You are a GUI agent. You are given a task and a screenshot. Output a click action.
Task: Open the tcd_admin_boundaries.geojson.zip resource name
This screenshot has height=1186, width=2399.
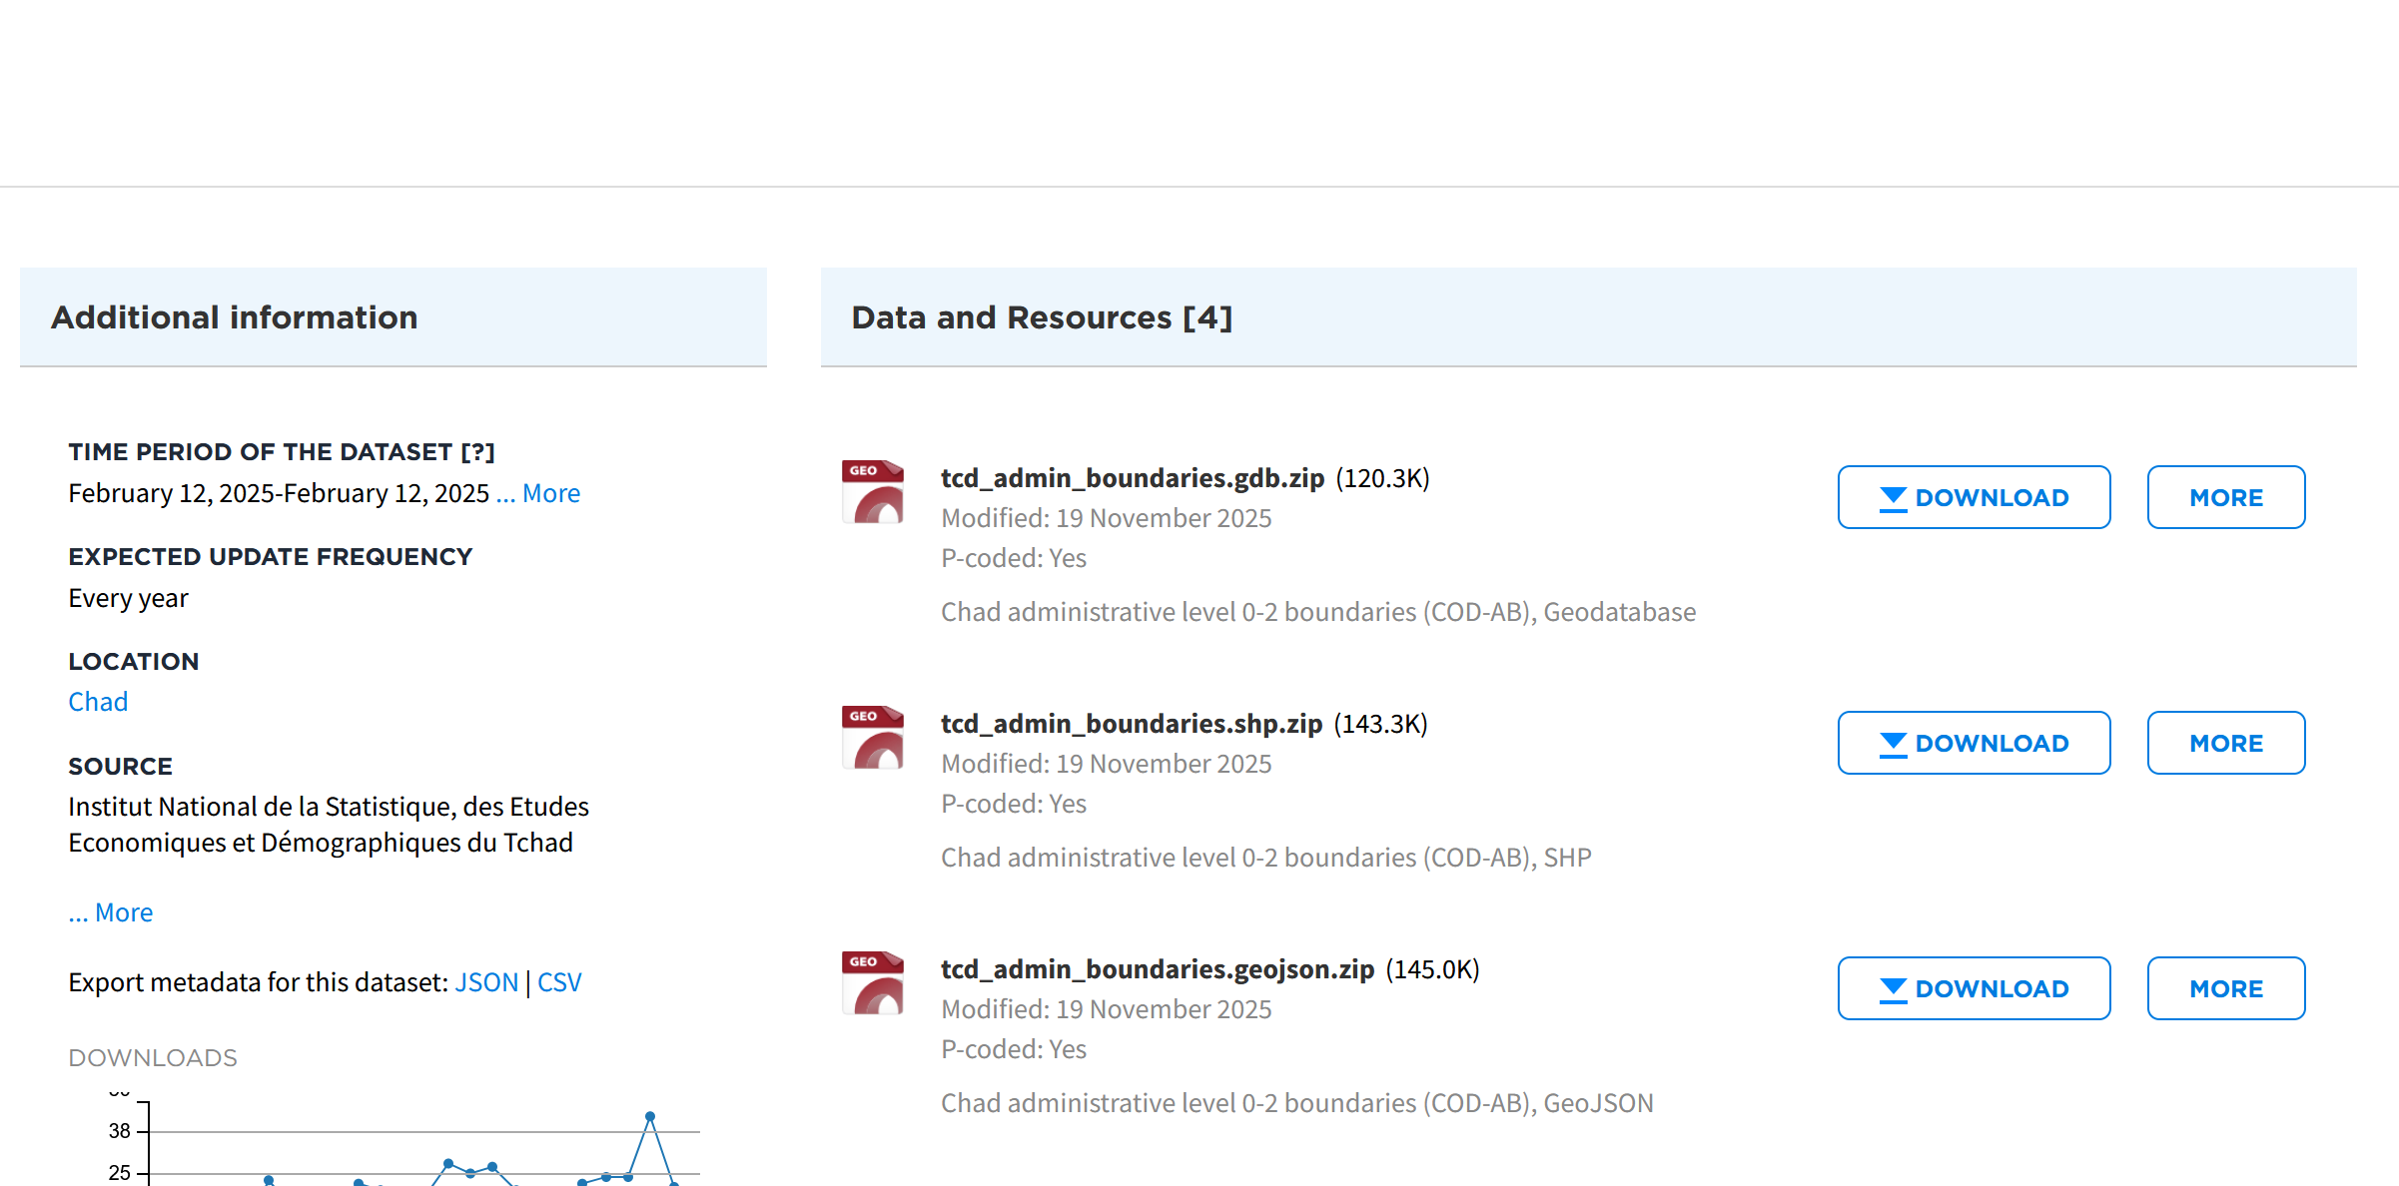(x=1157, y=968)
